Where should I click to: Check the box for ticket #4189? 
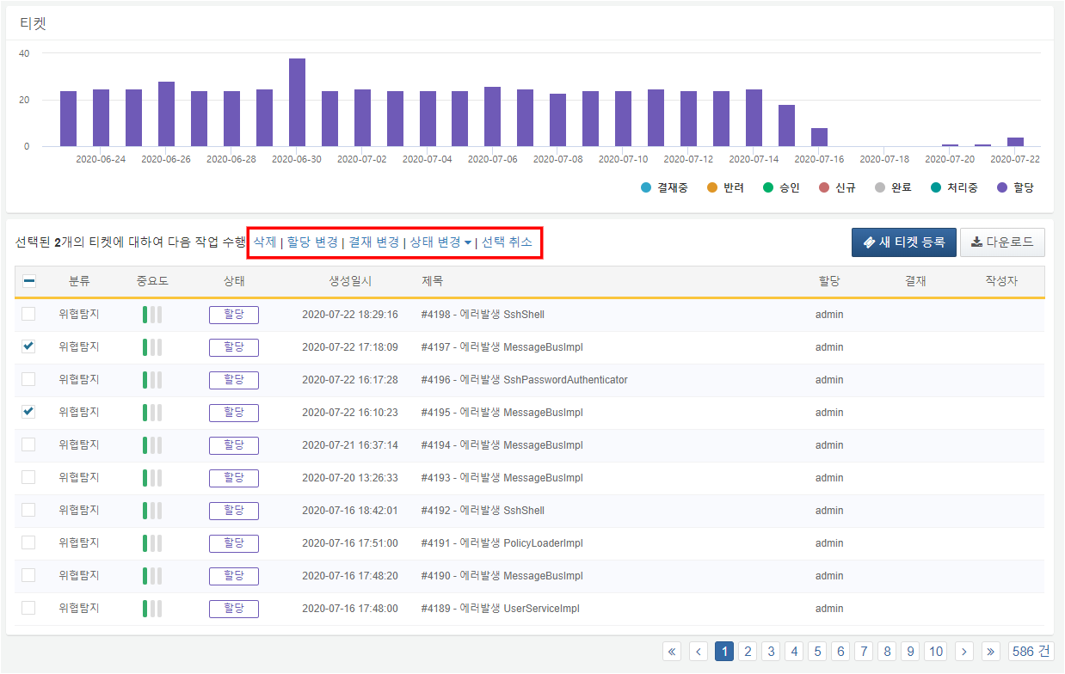tap(28, 608)
